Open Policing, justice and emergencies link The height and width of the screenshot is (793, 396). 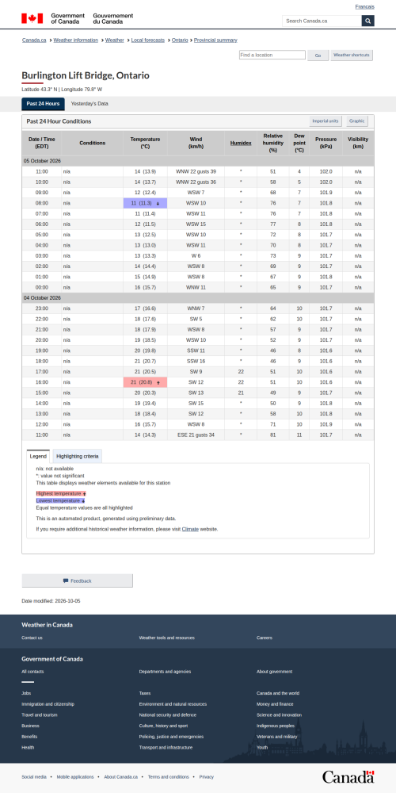(x=171, y=737)
